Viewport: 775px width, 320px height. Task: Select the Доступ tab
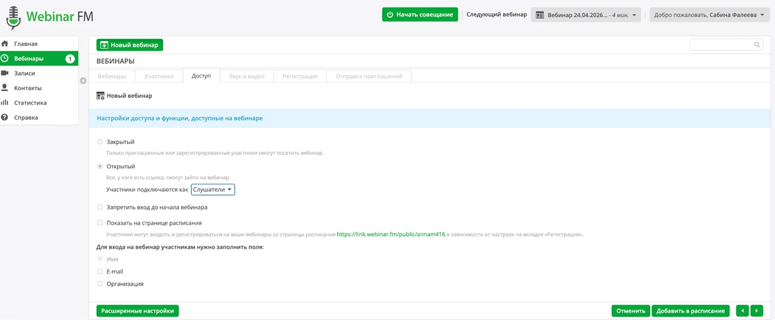201,76
